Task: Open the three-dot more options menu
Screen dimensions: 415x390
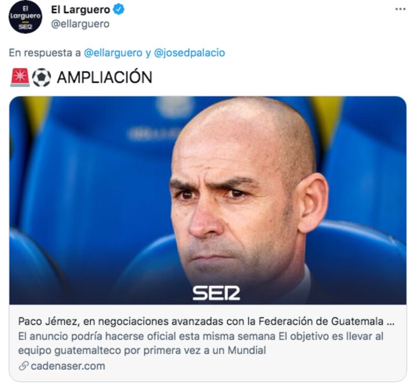Action: (x=400, y=9)
